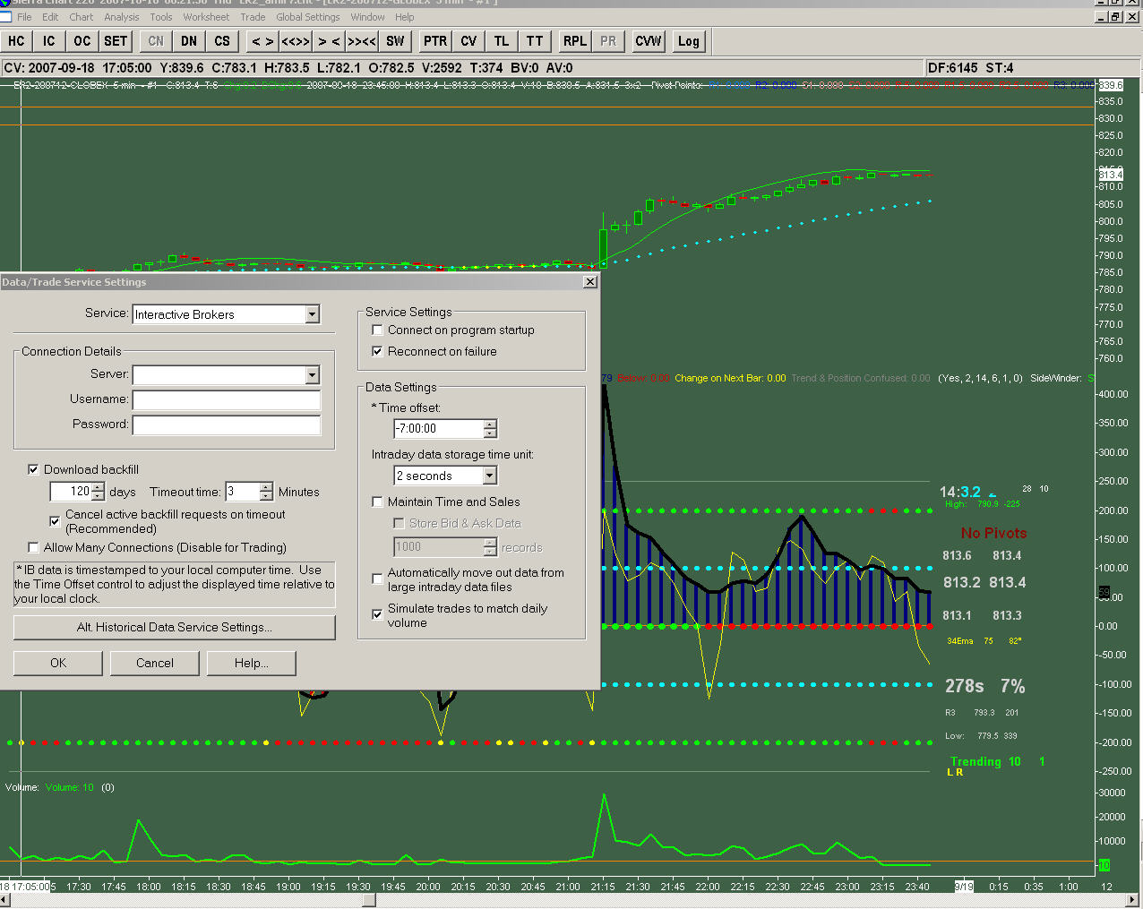Image resolution: width=1143 pixels, height=909 pixels.
Task: Click the PTR pointer tool button
Action: [x=435, y=41]
